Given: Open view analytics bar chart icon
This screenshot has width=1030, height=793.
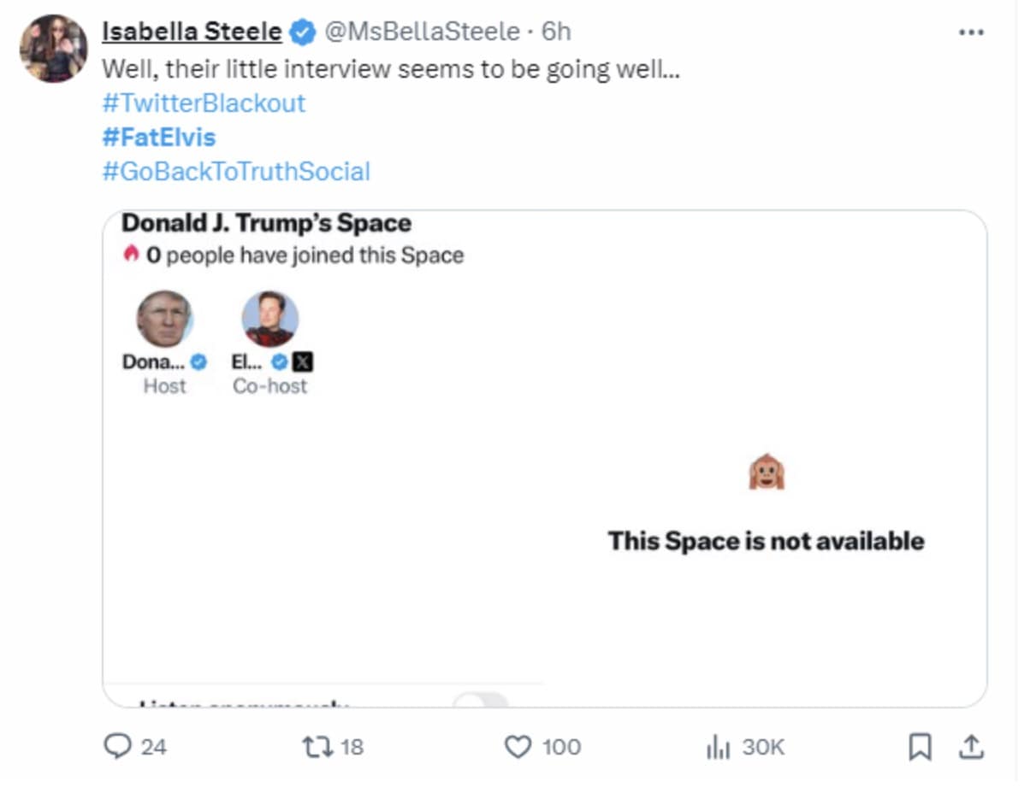Looking at the screenshot, I should pos(718,748).
